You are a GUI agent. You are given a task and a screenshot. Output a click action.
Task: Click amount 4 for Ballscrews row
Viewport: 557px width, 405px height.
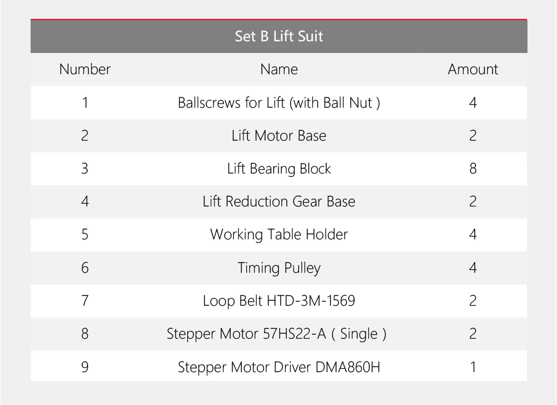[473, 103]
